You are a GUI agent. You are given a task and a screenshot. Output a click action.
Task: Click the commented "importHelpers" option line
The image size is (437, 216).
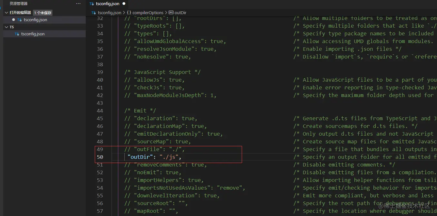pyautogui.click(x=164, y=180)
